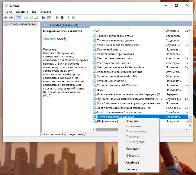Choose Обновить in the context menu
Screen dimensions: 196x175
139,156
